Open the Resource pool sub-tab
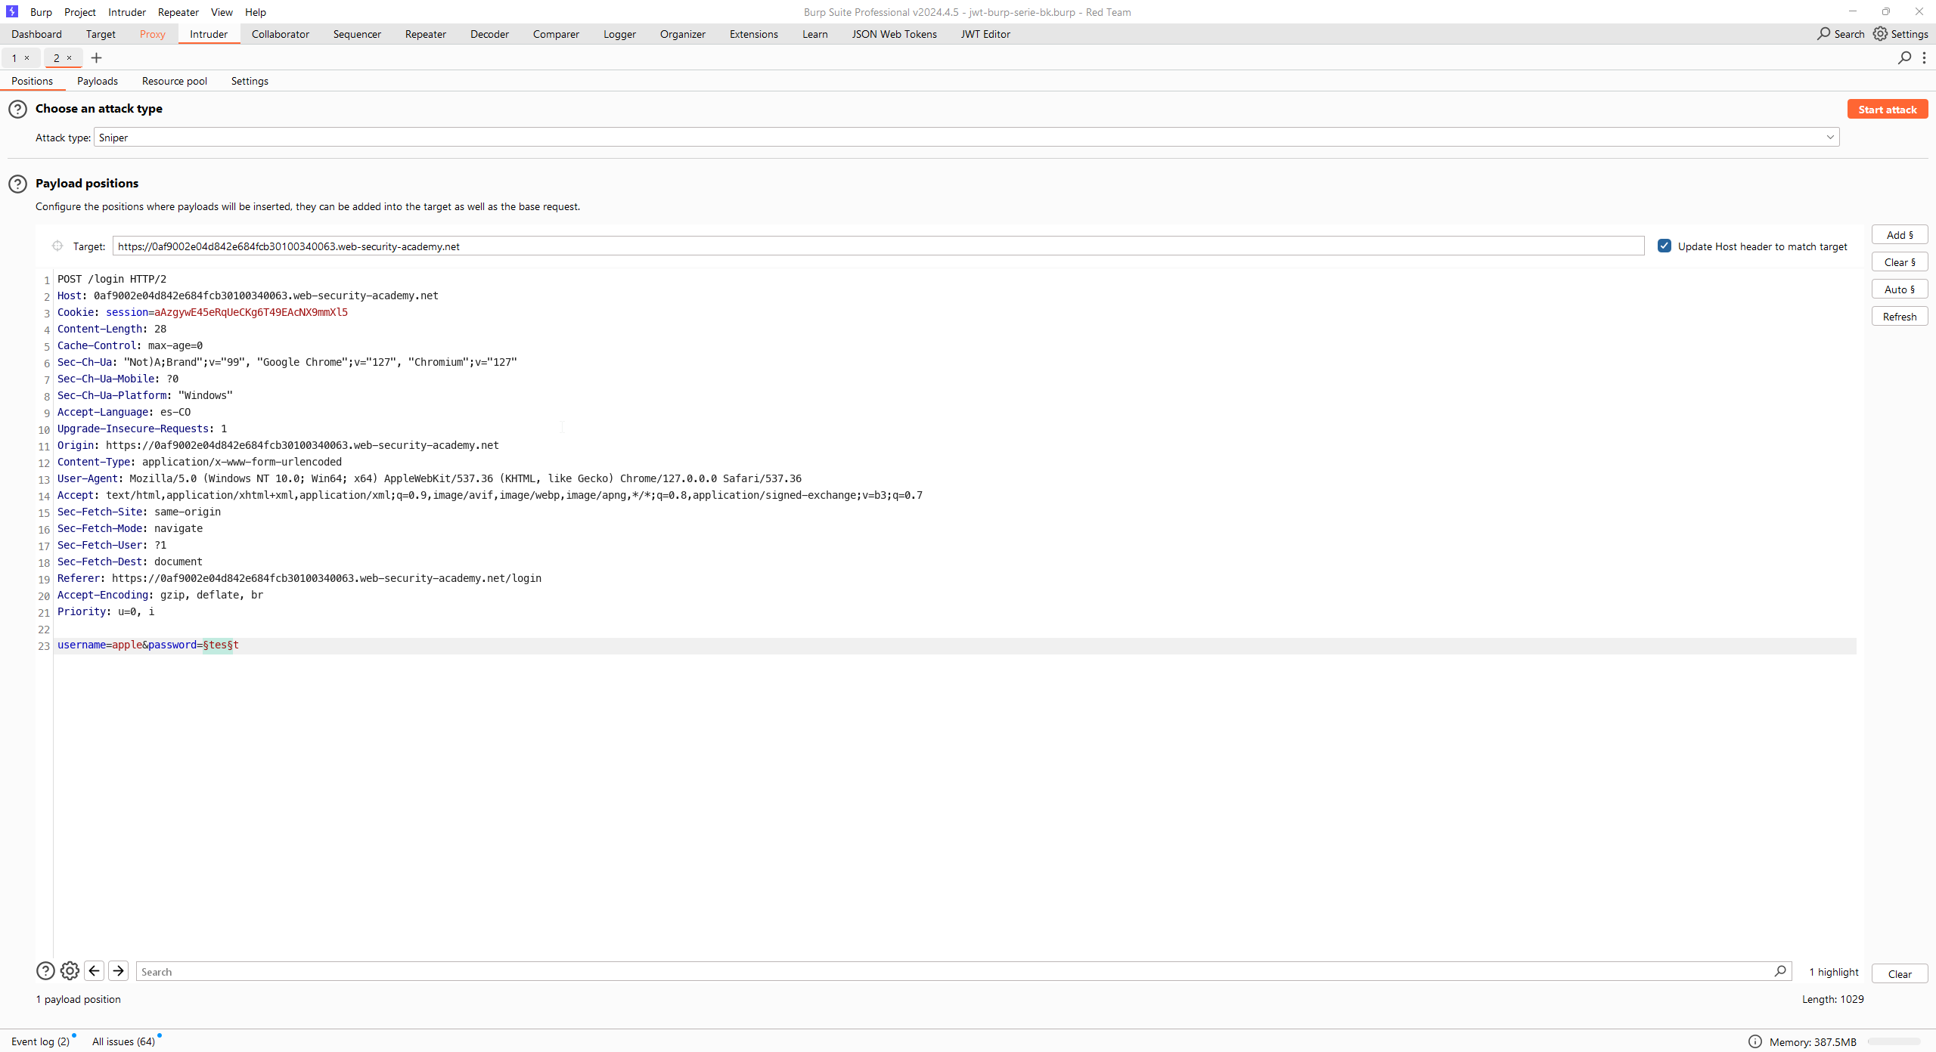 [175, 81]
